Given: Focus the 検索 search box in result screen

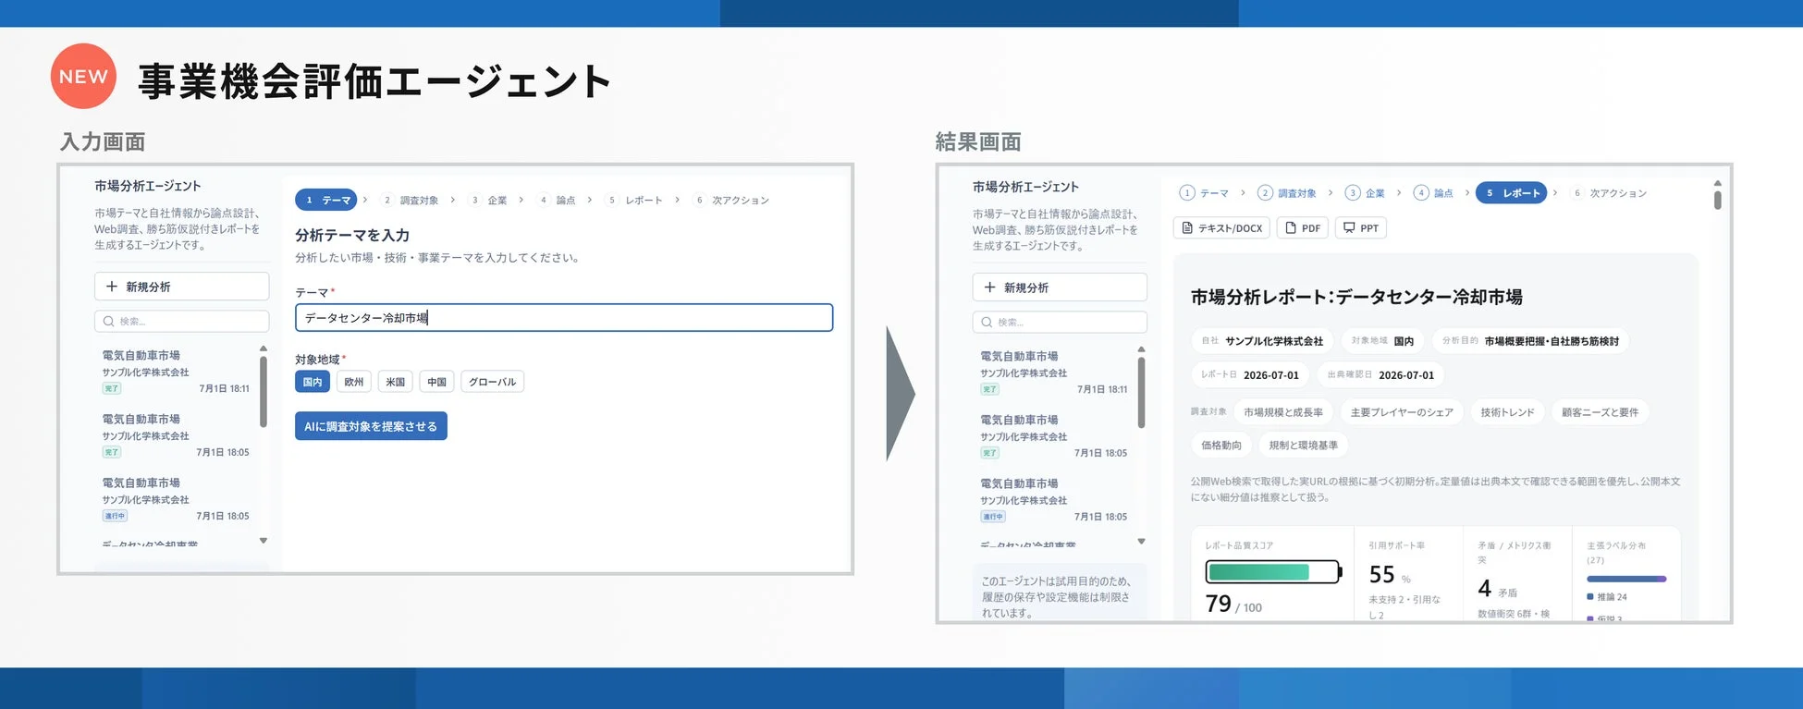Looking at the screenshot, I should coord(1060,323).
